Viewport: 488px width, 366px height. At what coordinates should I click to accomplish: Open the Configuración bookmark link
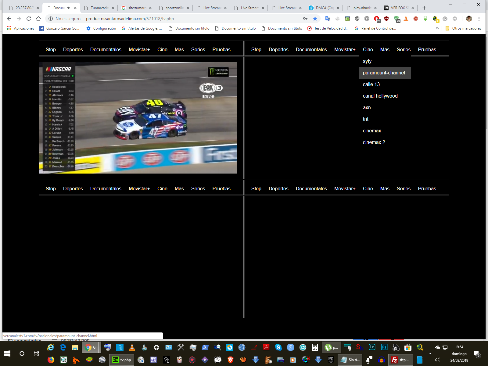[x=101, y=28]
